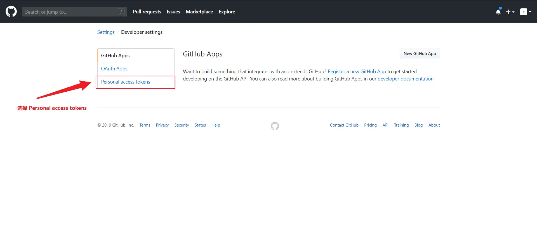The height and width of the screenshot is (252, 537).
Task: Open the Explore nav item
Action: click(227, 12)
